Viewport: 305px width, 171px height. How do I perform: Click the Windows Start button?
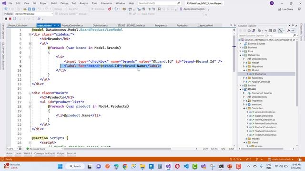(x=60, y=166)
